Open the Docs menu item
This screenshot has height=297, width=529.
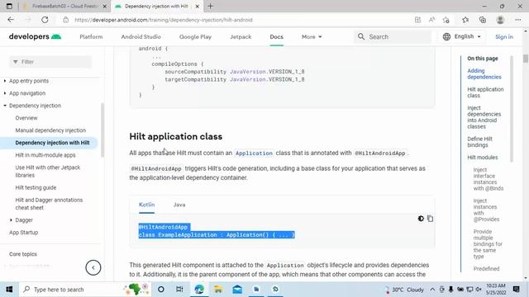click(276, 36)
